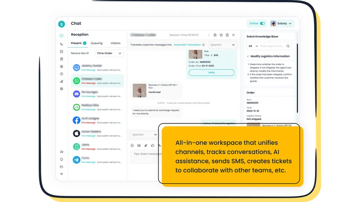Viewport: 360px width, 202px height.
Task: Open the Discord conversation in the list
Action: tap(97, 94)
